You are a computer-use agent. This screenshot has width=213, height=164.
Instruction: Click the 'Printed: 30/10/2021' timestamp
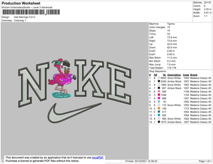(x=141, y=161)
